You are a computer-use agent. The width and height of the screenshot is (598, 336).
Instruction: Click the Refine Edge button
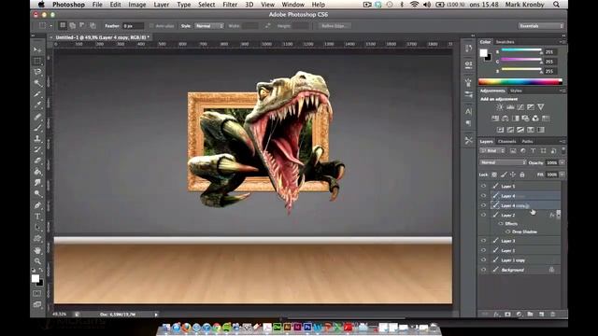coord(335,26)
